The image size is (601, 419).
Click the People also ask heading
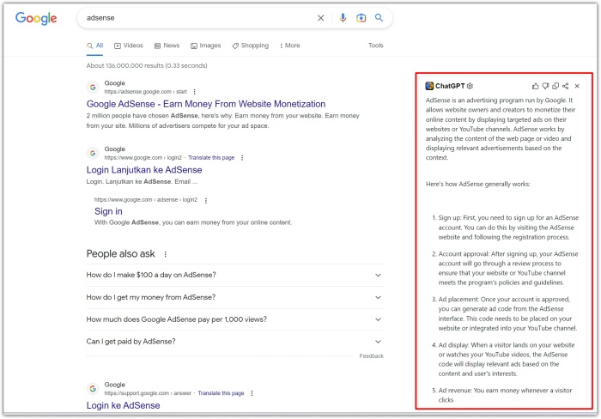(121, 254)
